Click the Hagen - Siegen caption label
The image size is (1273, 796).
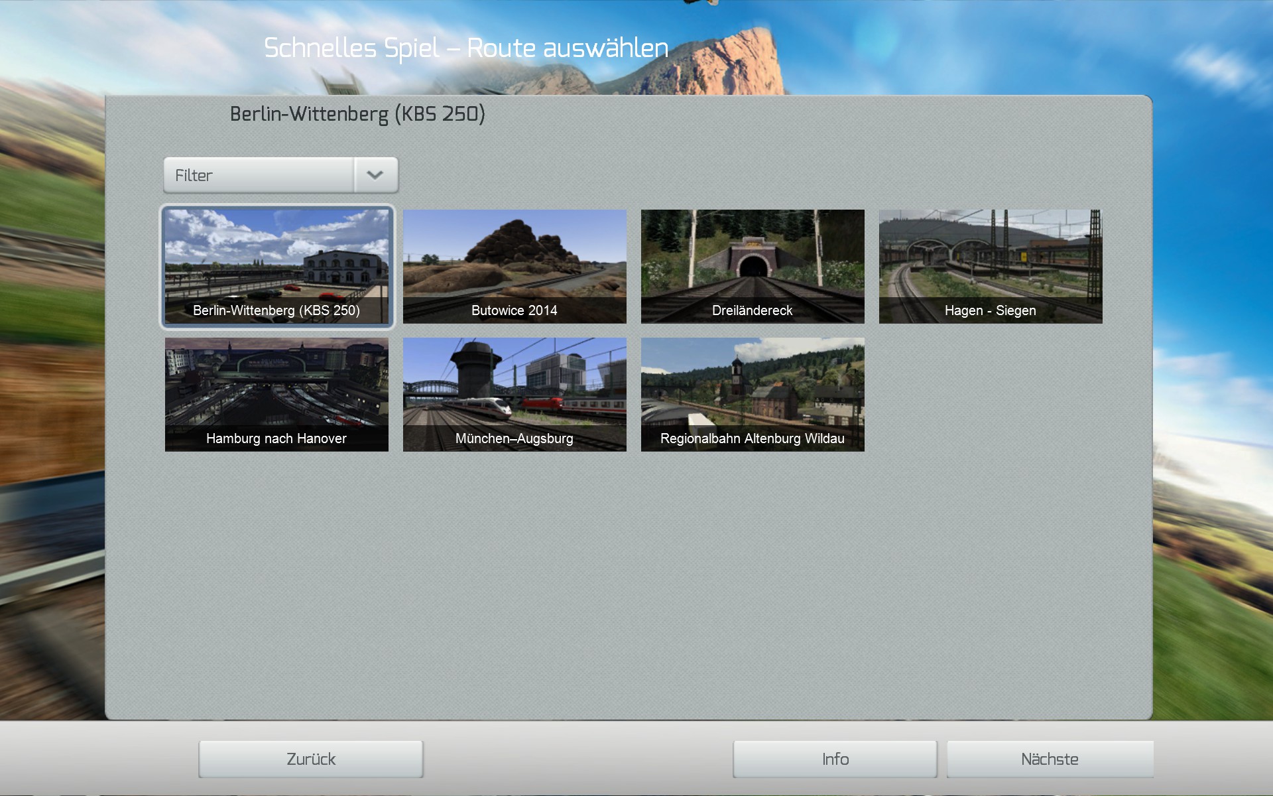point(991,310)
